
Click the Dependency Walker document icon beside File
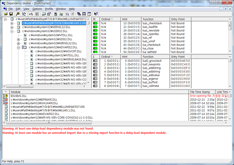pyautogui.click(x=5, y=9)
